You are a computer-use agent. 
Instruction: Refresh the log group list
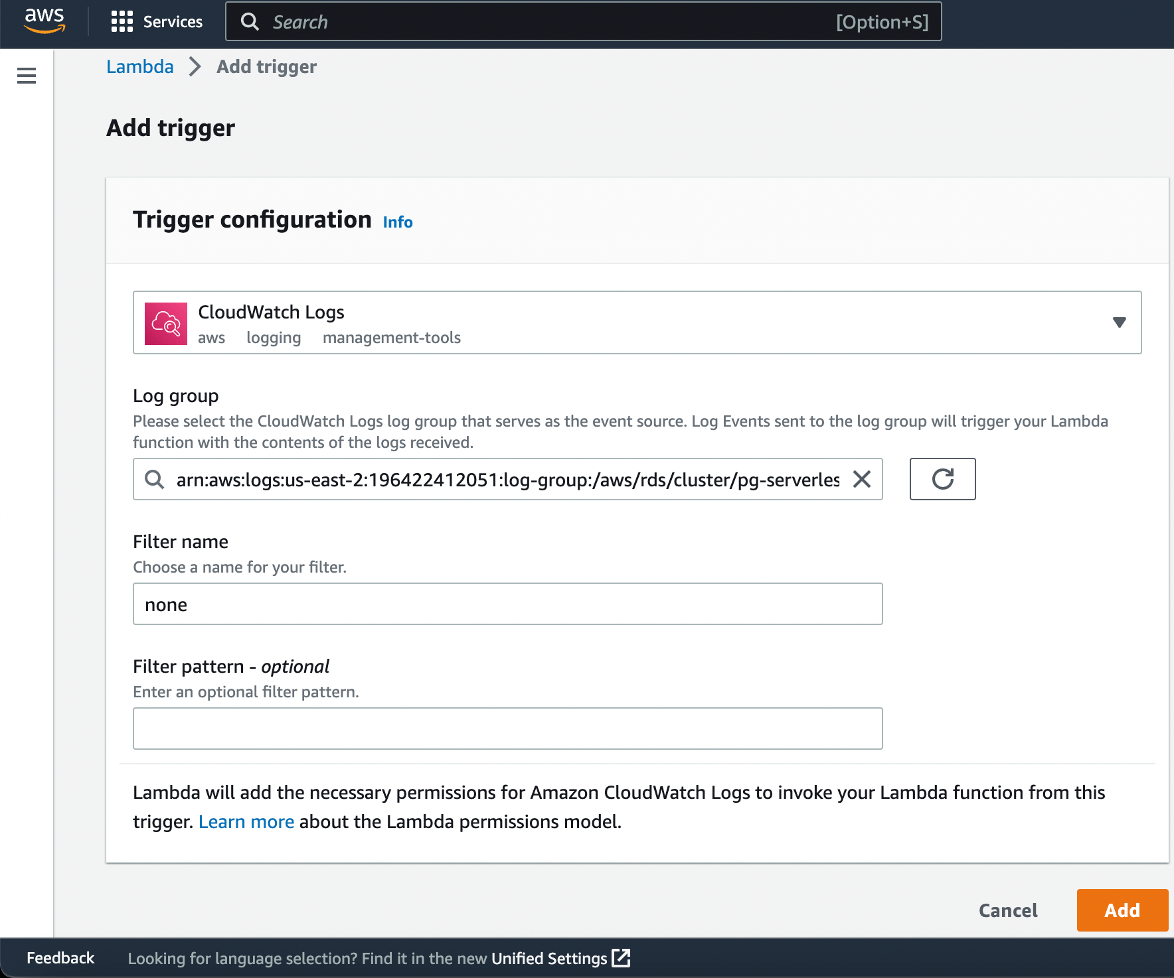[942, 479]
